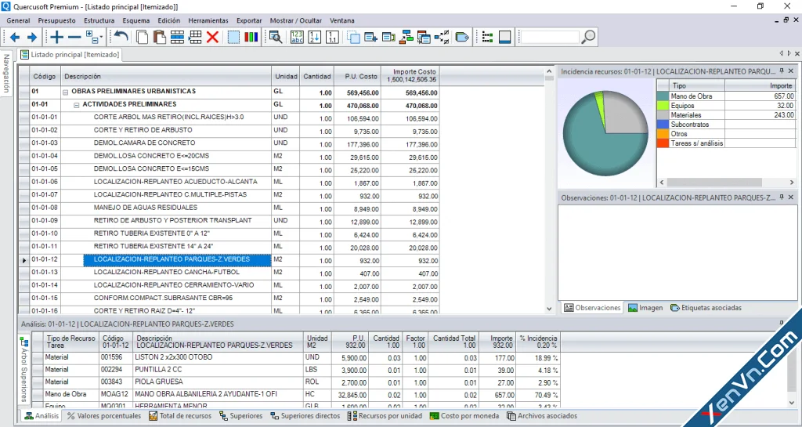Click the red X delete icon

pos(213,37)
